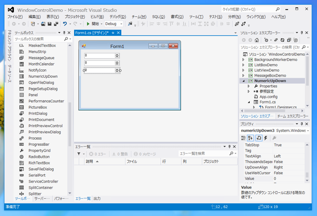Click Show All Files icon in Solution Explorer

click(x=296, y=40)
